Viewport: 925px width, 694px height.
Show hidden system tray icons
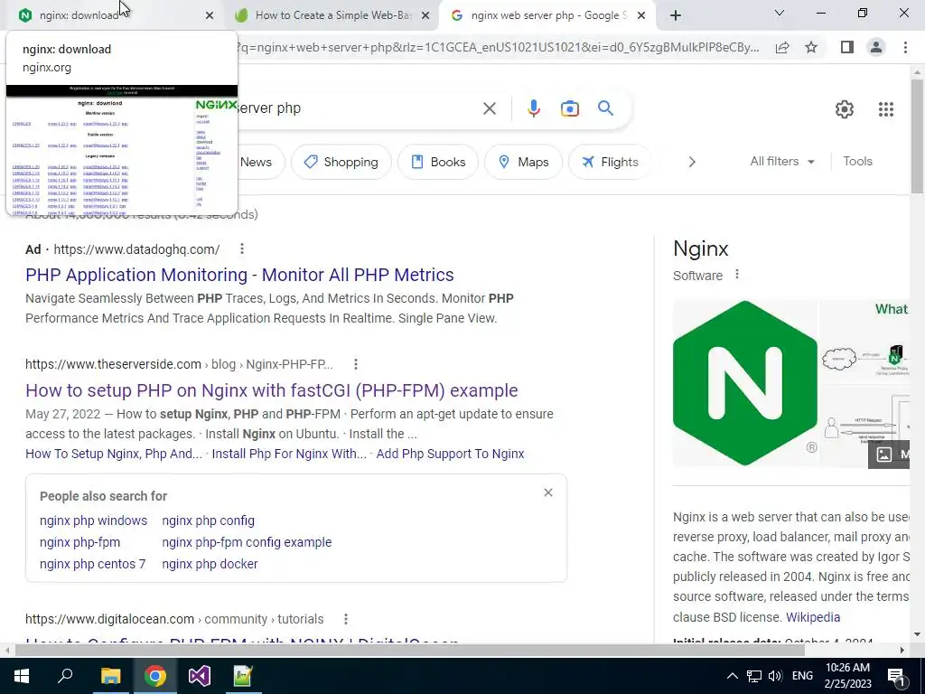point(732,676)
